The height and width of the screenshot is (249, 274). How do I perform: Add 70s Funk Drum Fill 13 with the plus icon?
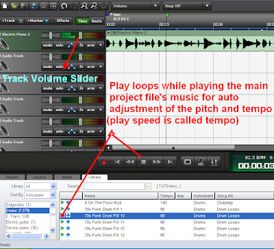click(x=68, y=235)
